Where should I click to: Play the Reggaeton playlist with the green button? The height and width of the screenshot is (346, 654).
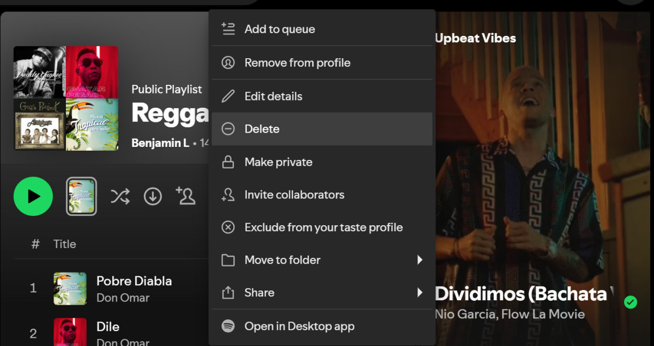coord(33,196)
